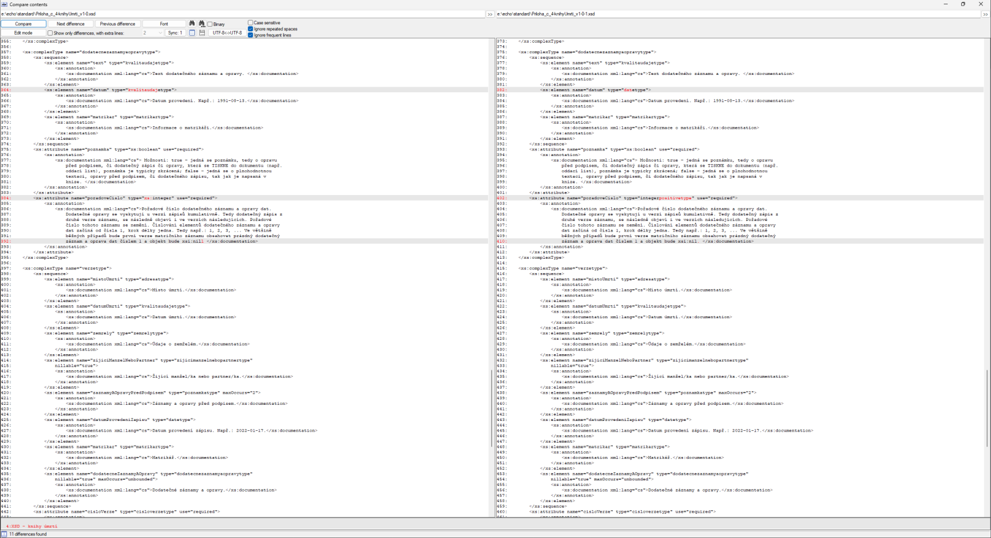Click right line 460 cisloVerze attribute

(622, 511)
